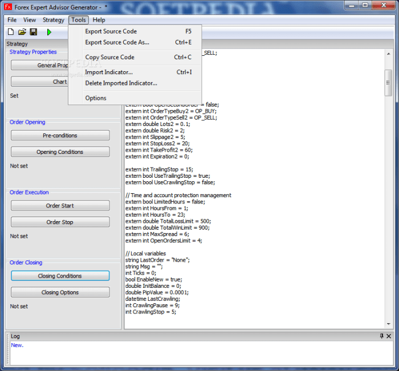Click the line 'int CrawlingStop = 5;'
399x371 pixels.
click(150, 312)
